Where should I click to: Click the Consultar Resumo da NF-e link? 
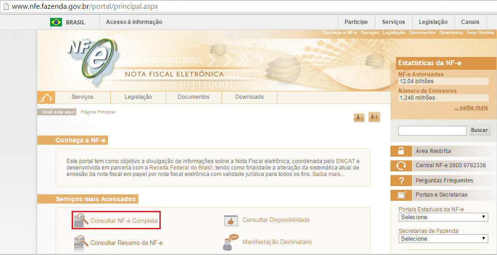(x=126, y=243)
